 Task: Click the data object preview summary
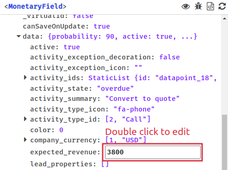pyautogui.click(x=123, y=36)
